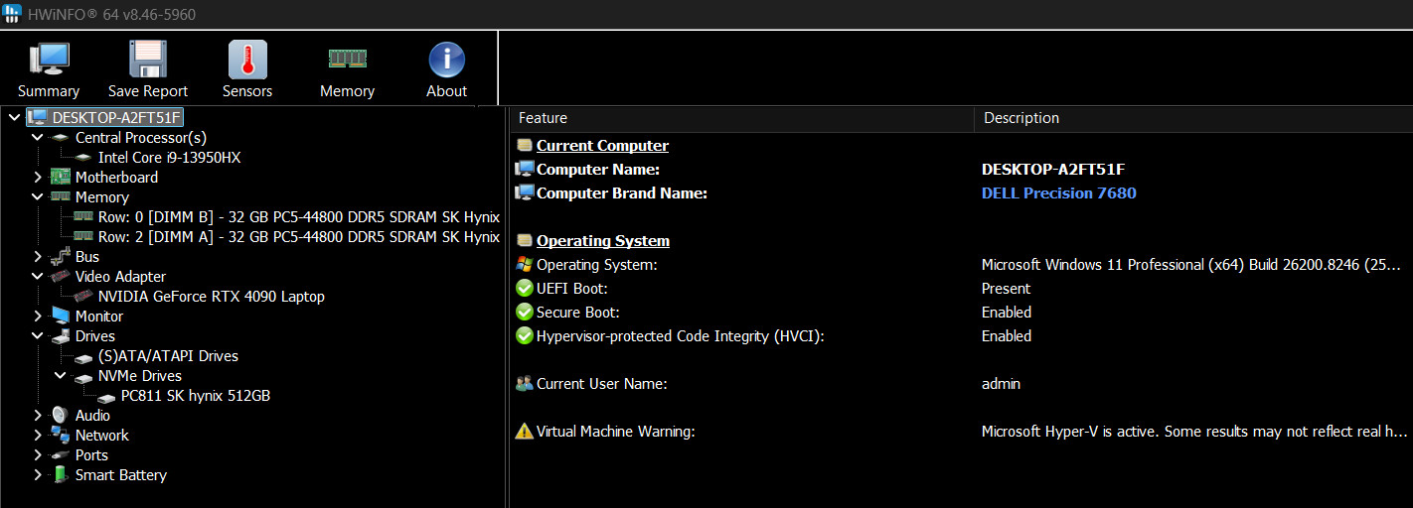This screenshot has height=508, width=1413.
Task: Expand the Ports node
Action: 38,455
